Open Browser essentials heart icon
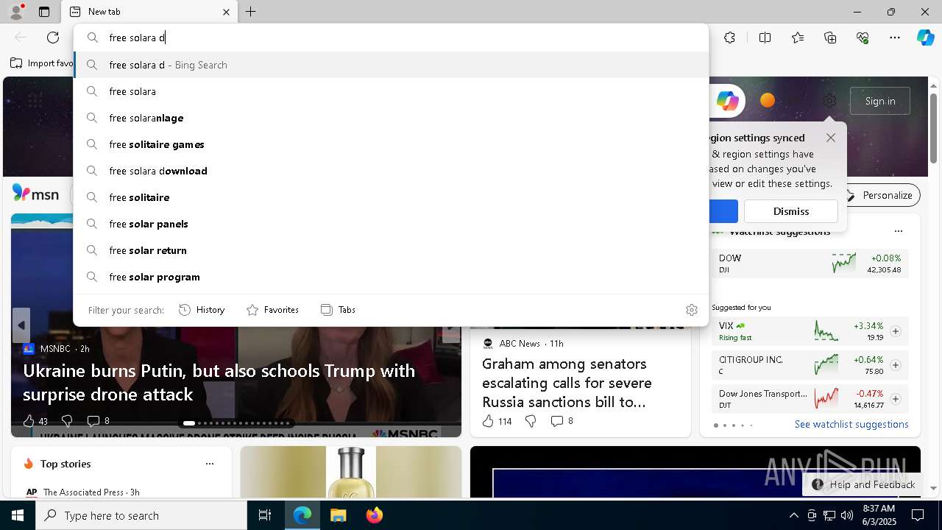 tap(863, 38)
